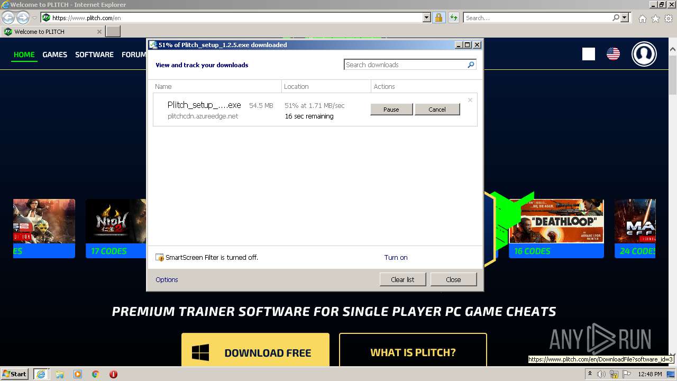
Task: Open the browser Home icon
Action: tap(642, 19)
